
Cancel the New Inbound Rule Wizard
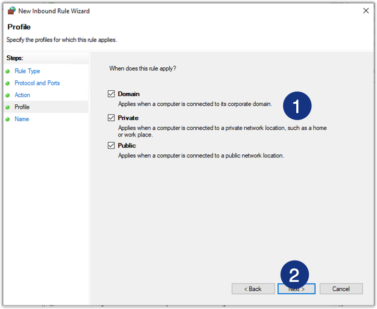tap(341, 289)
